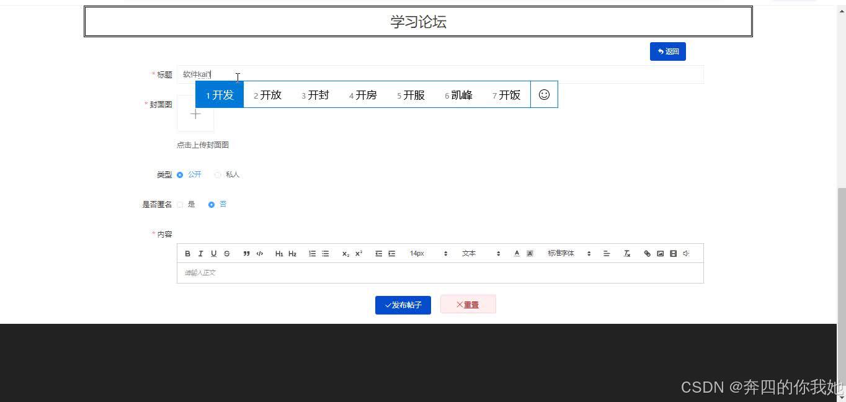Decrease the text indent
Screen dimensions: 846x402
click(x=378, y=254)
